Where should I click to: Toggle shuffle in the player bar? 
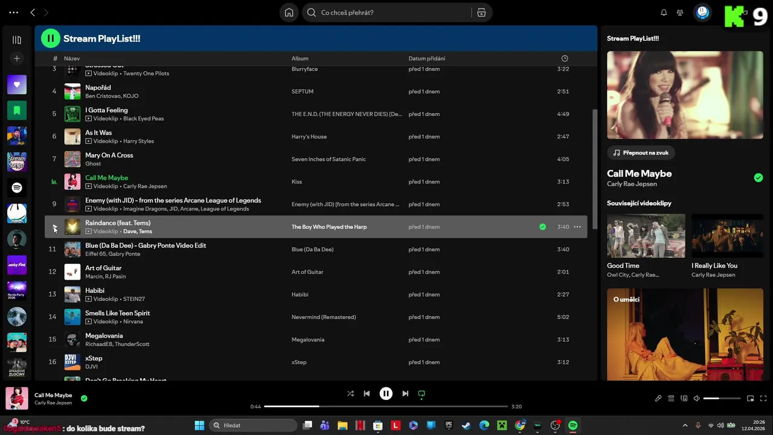point(350,393)
